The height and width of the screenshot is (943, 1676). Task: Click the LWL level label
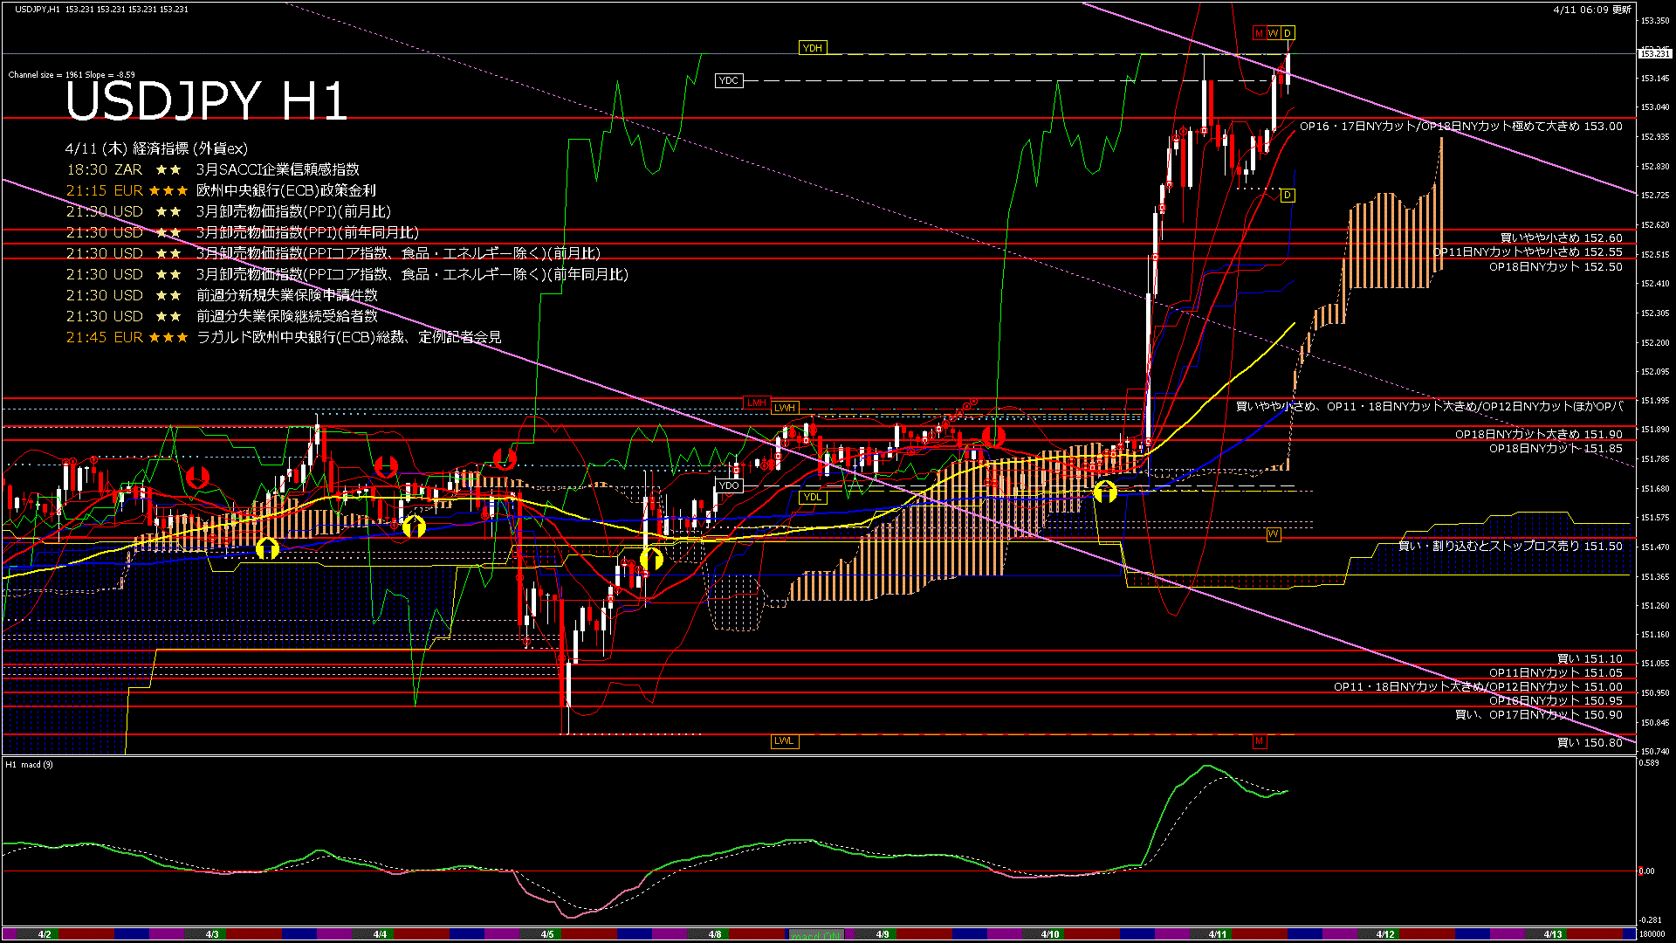click(x=784, y=740)
